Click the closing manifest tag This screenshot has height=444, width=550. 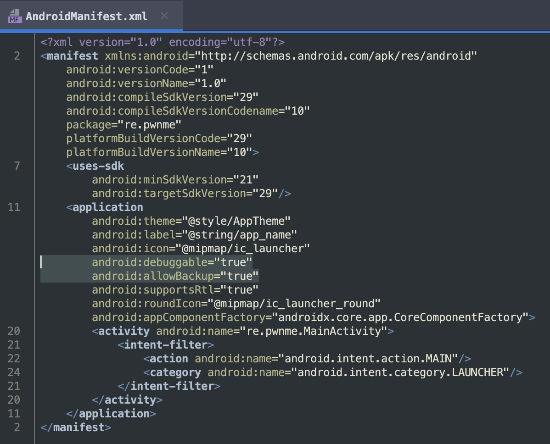coord(75,427)
